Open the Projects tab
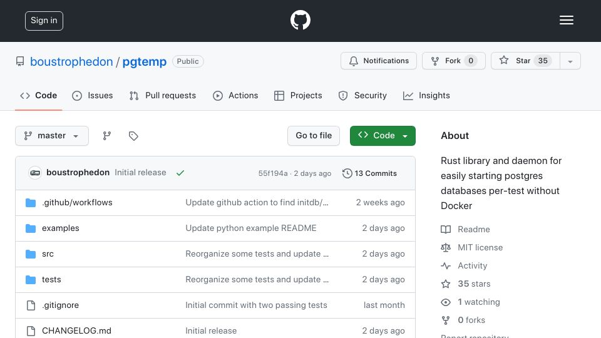601x338 pixels. (298, 95)
